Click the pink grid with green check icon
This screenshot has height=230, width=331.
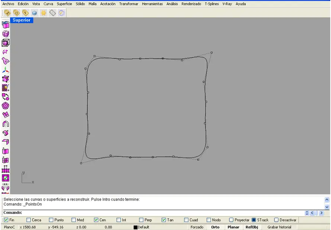pyautogui.click(x=6, y=178)
